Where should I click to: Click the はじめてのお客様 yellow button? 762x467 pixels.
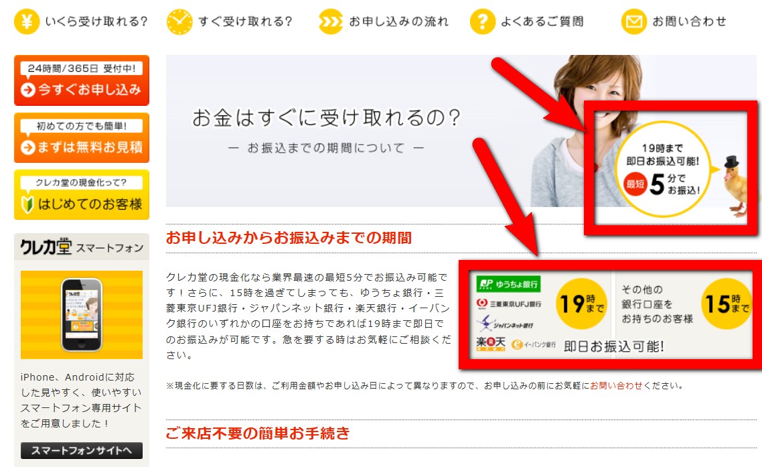82,194
